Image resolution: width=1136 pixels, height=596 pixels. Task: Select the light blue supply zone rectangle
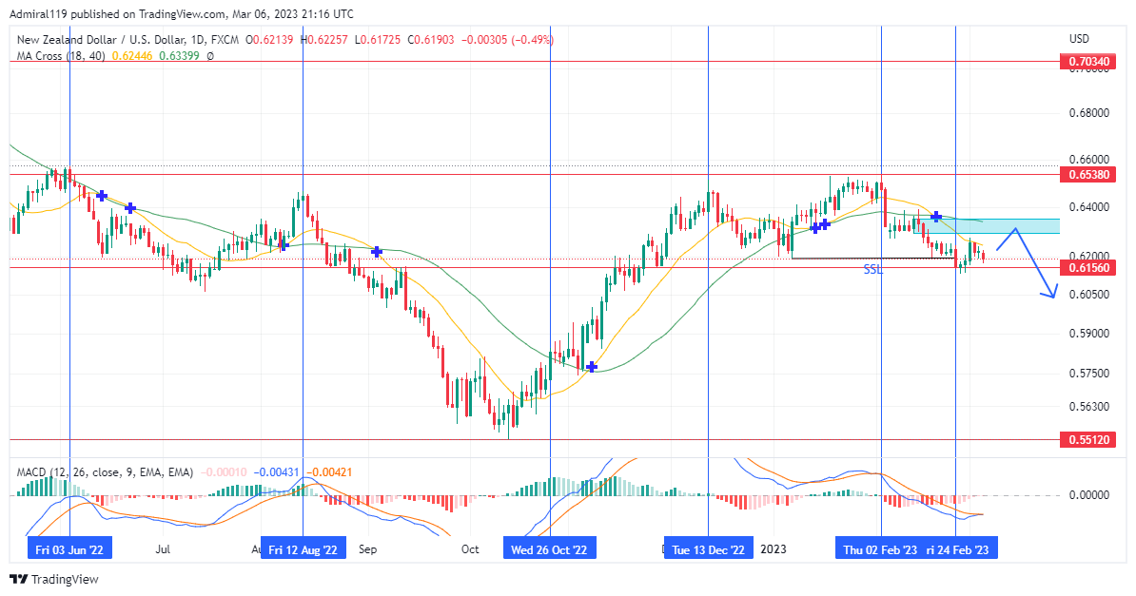pyautogui.click(x=987, y=226)
